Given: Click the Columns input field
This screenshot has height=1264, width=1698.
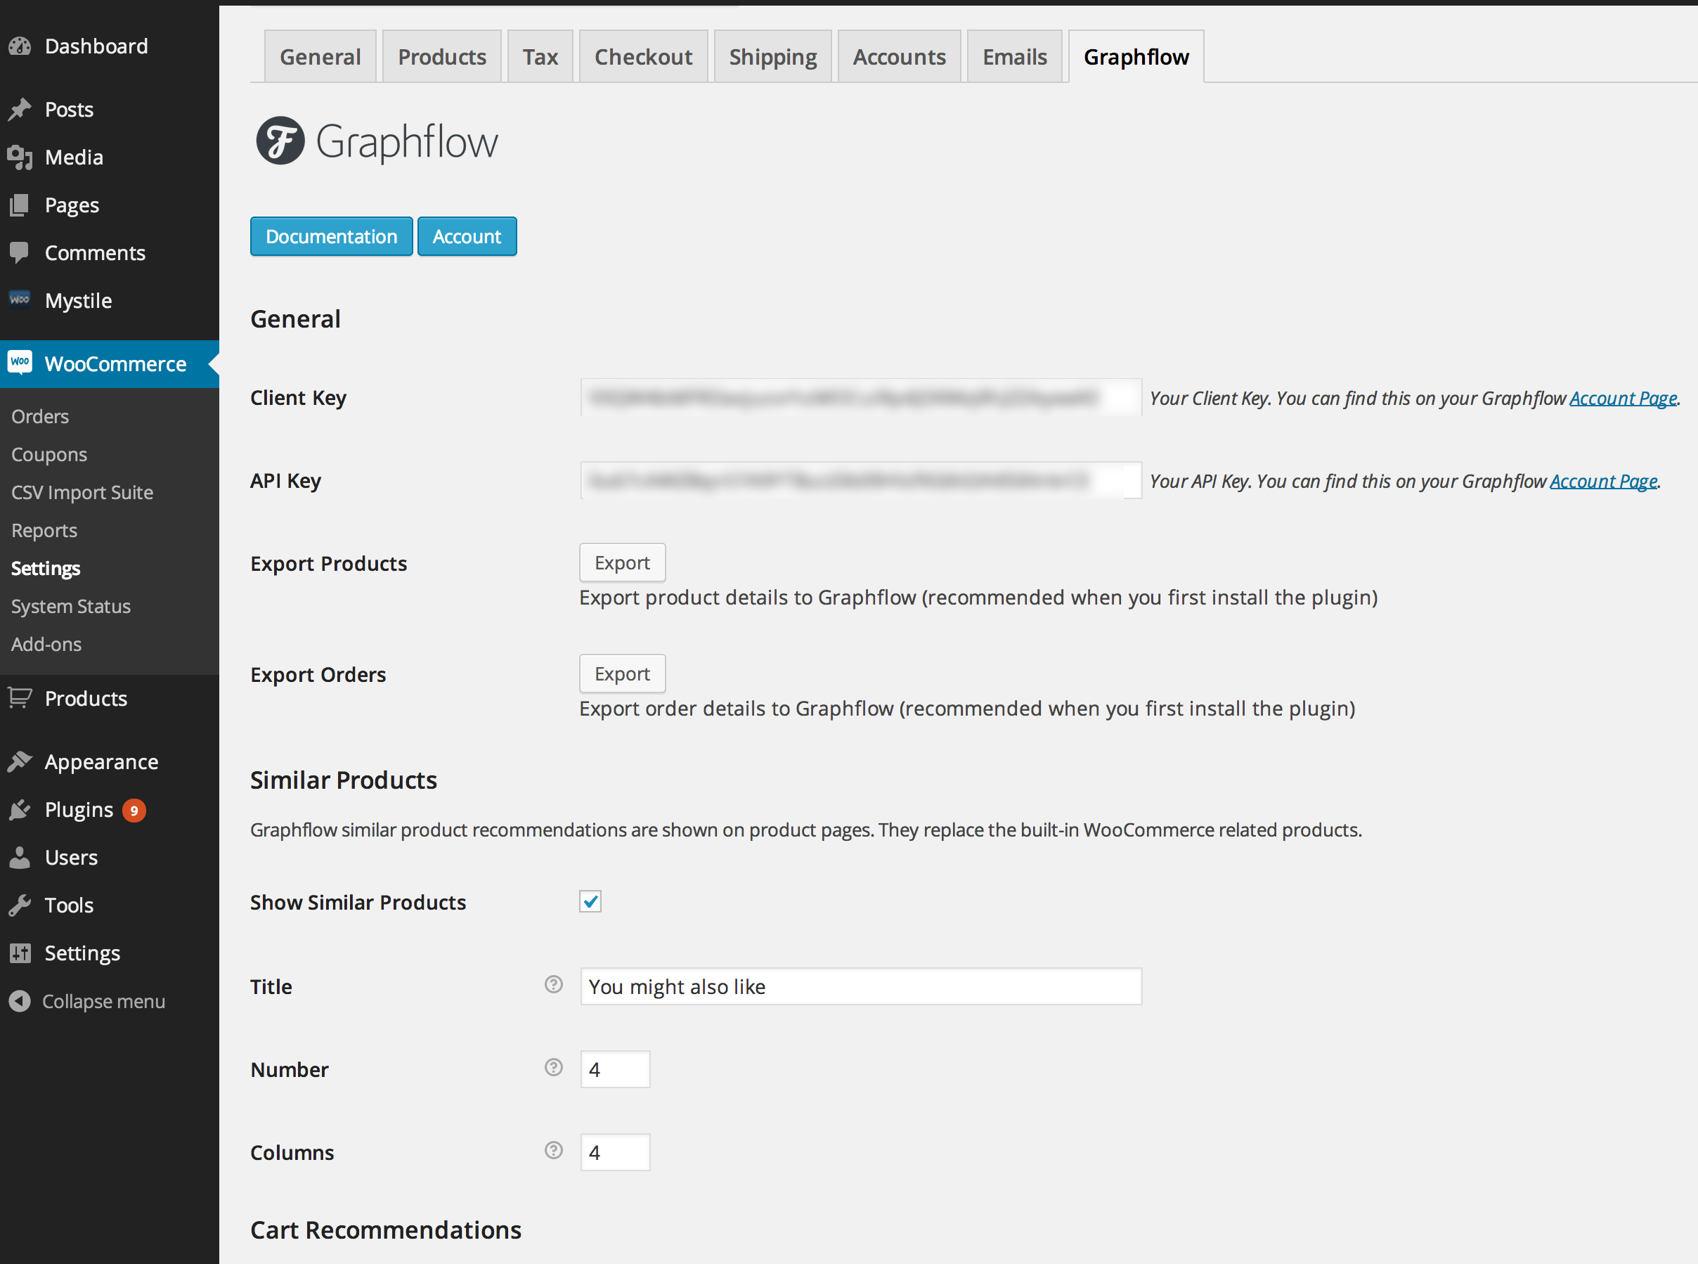Looking at the screenshot, I should coord(615,1152).
